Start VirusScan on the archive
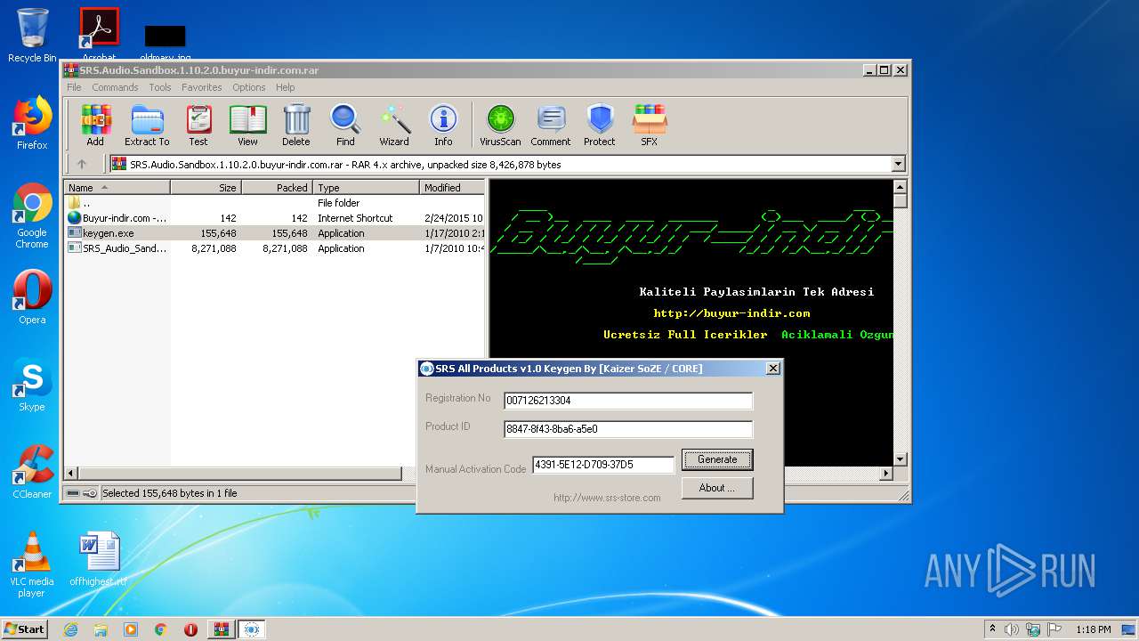 tap(500, 126)
